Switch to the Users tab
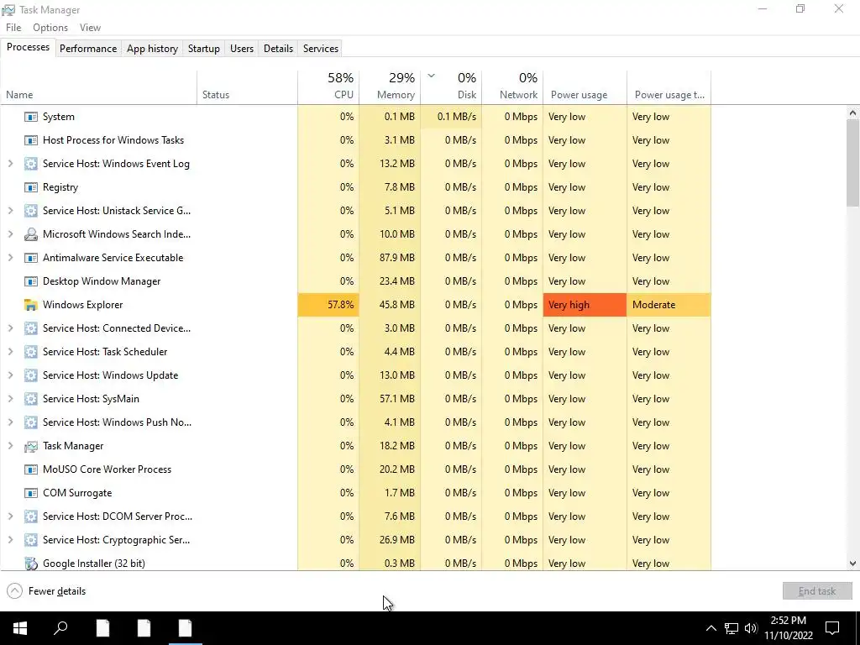The image size is (860, 645). (x=242, y=48)
